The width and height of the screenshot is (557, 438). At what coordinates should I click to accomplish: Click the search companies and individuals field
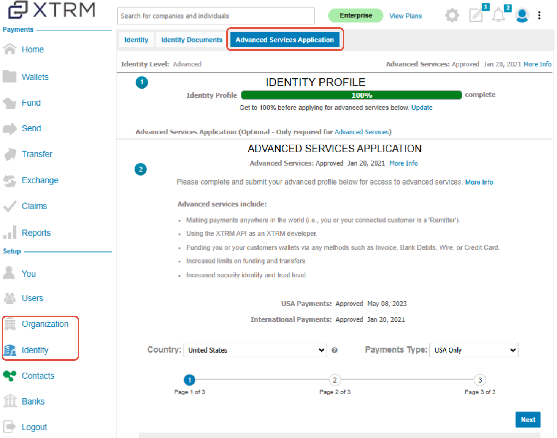(x=216, y=16)
